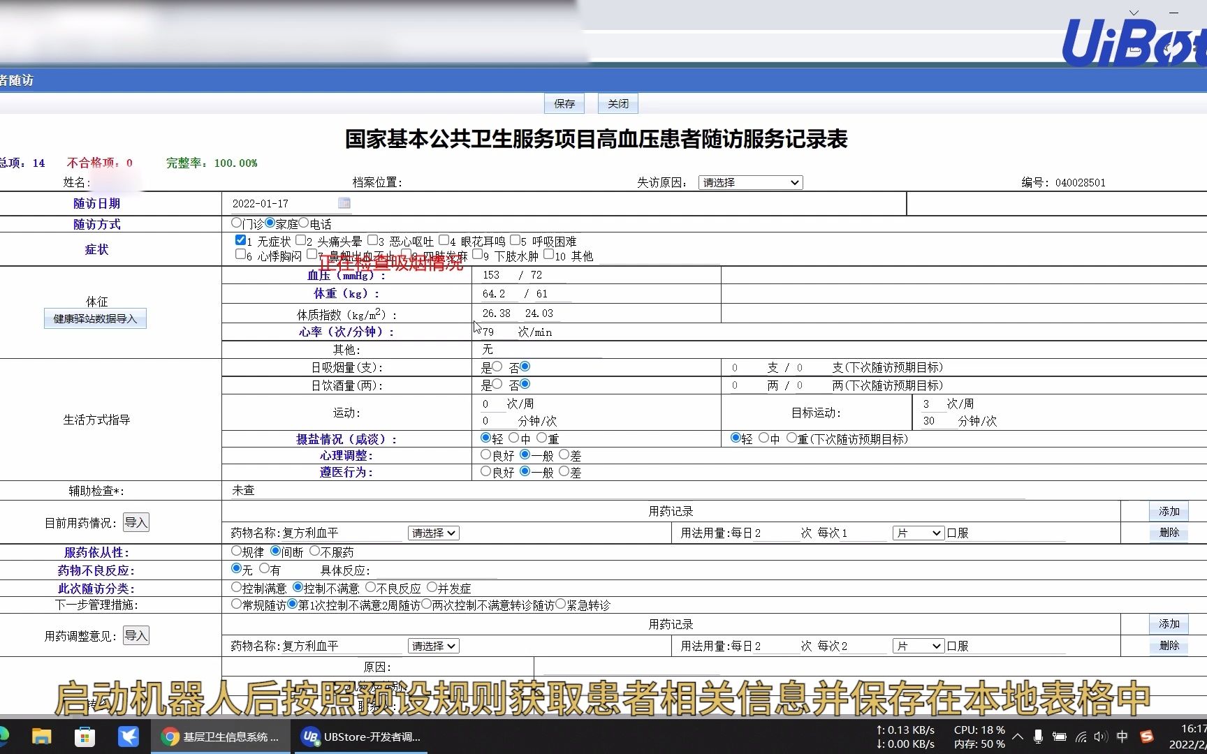Mark follow-up classification as 控制满意
The width and height of the screenshot is (1207, 754).
236,587
